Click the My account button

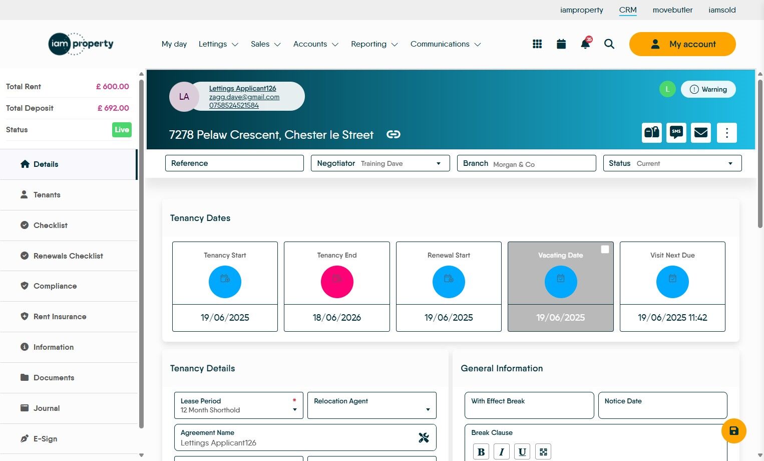pyautogui.click(x=682, y=44)
